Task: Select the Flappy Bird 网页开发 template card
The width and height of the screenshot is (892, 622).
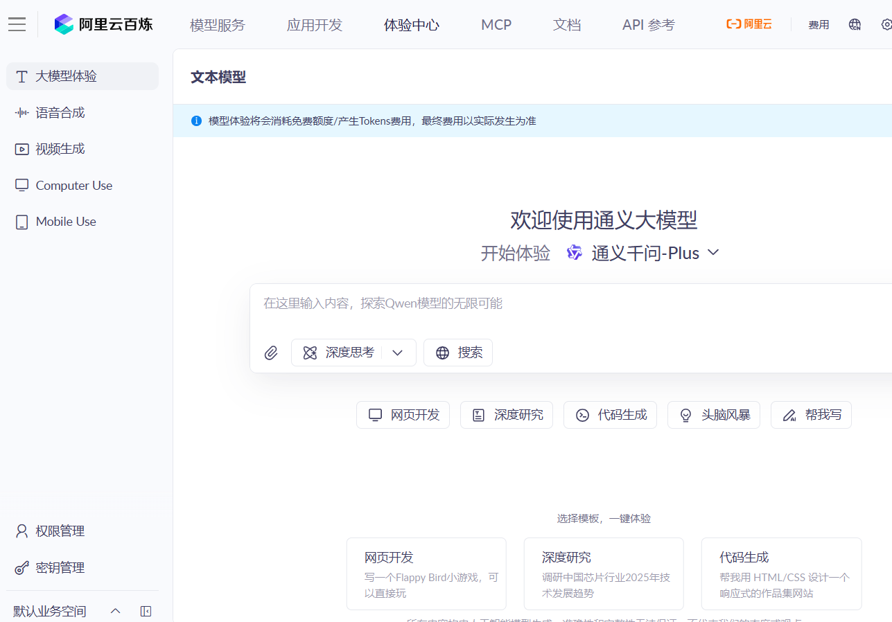Action: click(x=426, y=574)
